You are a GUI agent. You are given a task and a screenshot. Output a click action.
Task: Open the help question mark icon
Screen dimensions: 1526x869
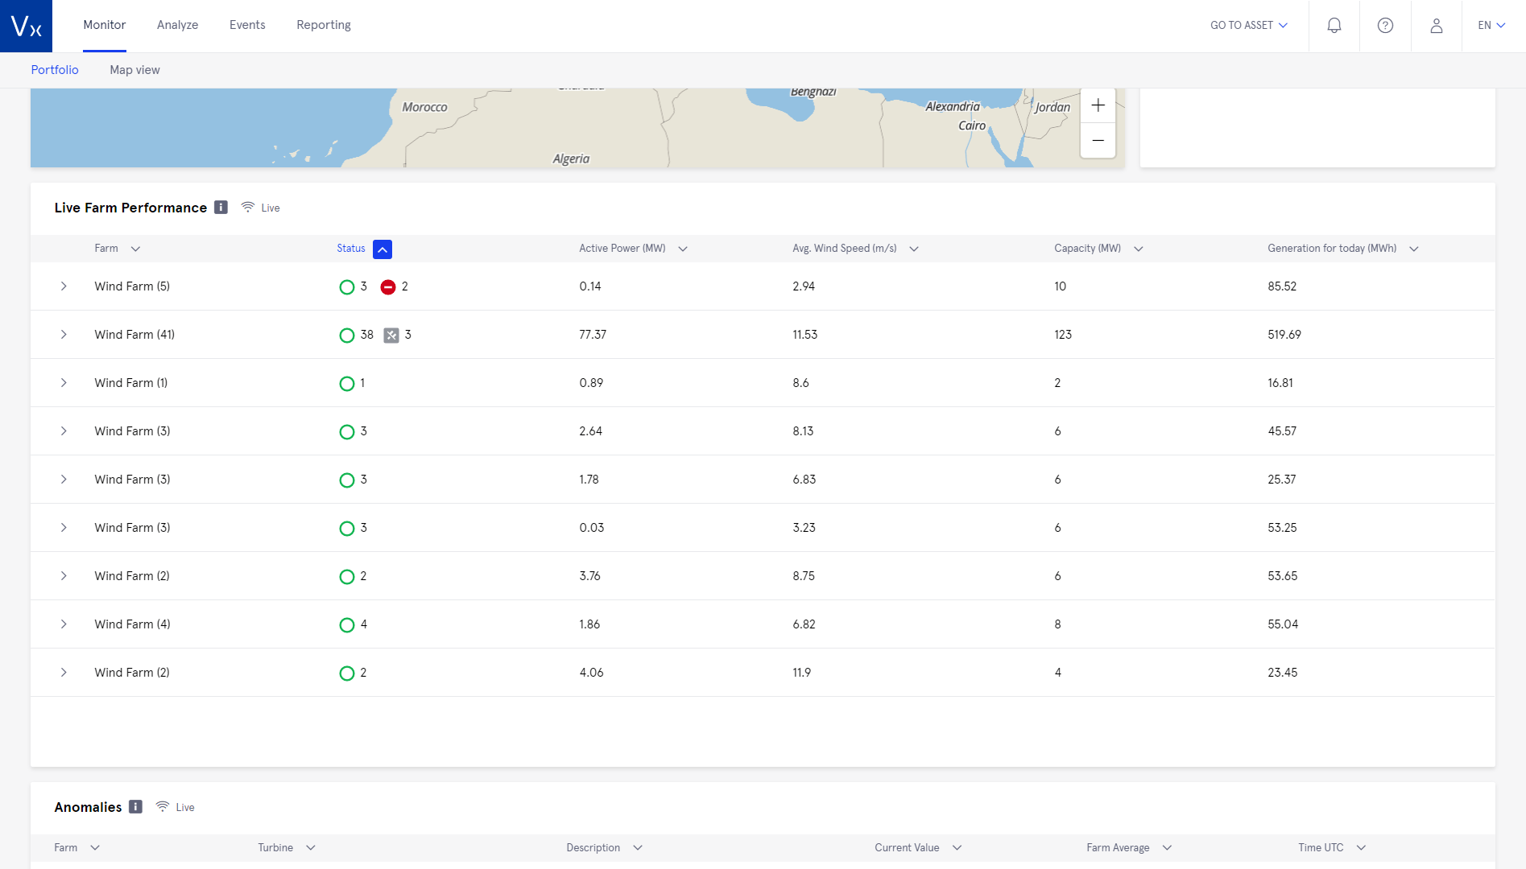coord(1385,26)
